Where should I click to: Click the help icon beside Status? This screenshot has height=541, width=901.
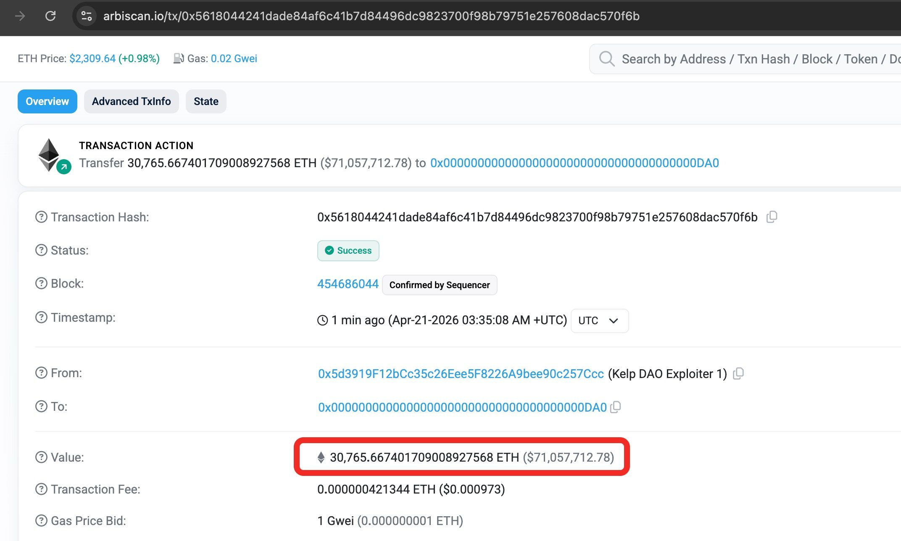[x=40, y=250]
